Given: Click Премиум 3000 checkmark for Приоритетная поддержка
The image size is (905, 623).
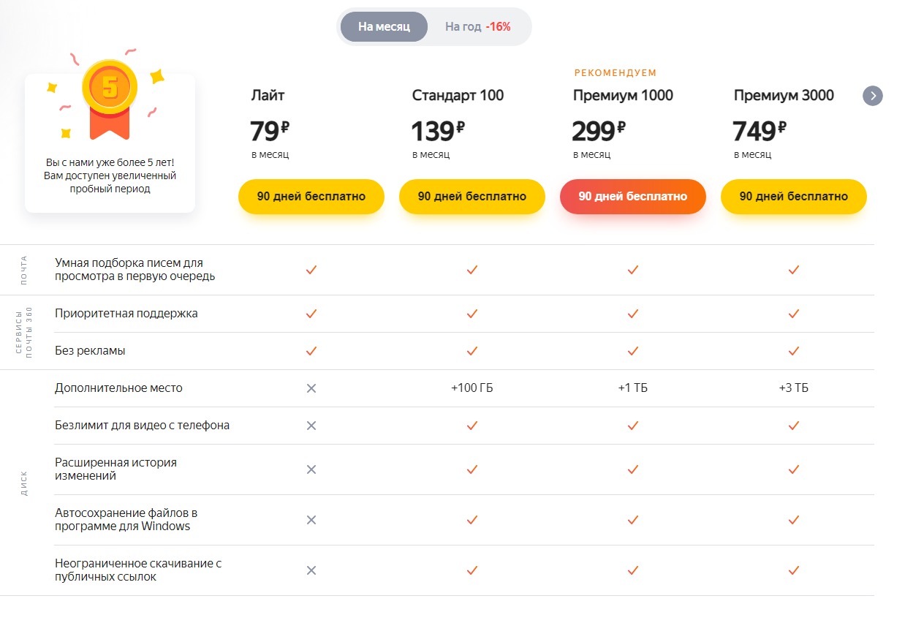Looking at the screenshot, I should (794, 314).
